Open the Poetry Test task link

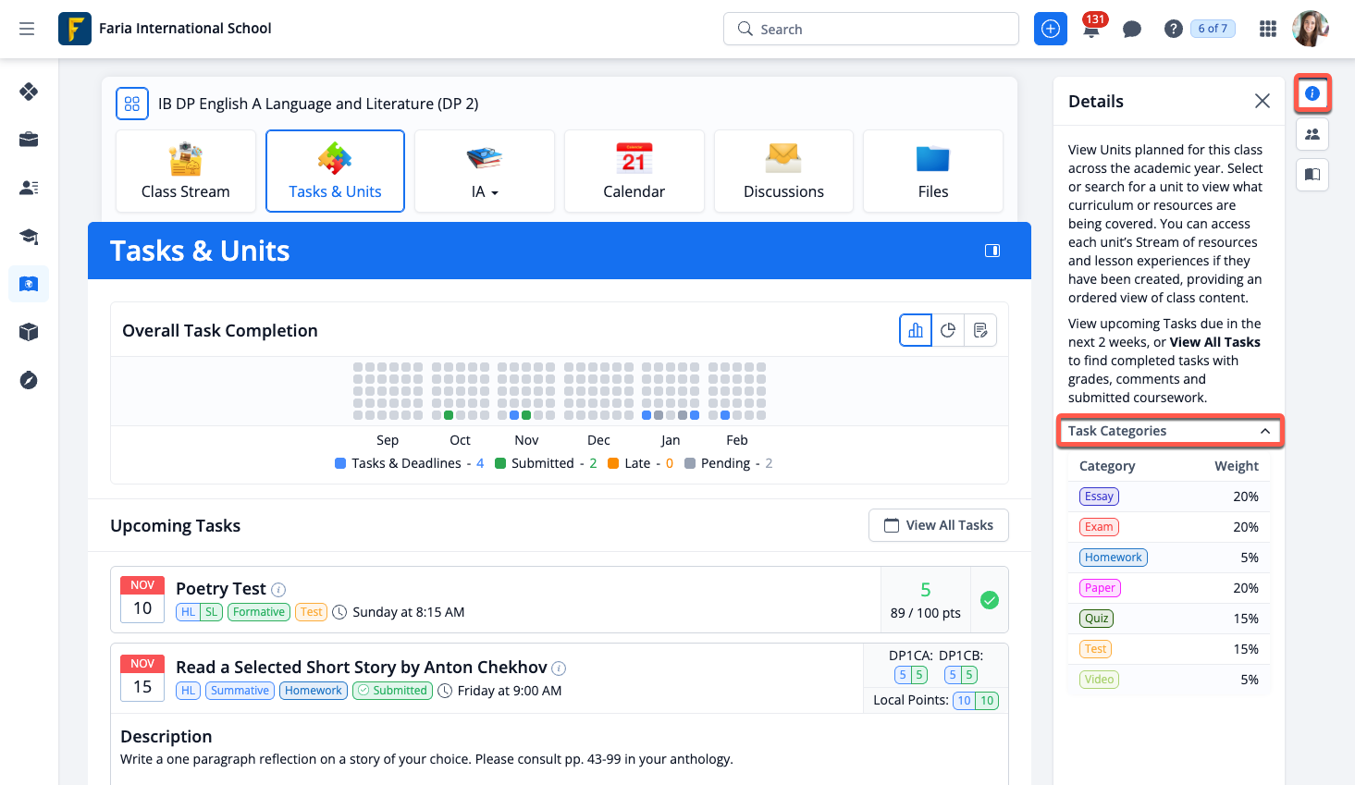(221, 589)
